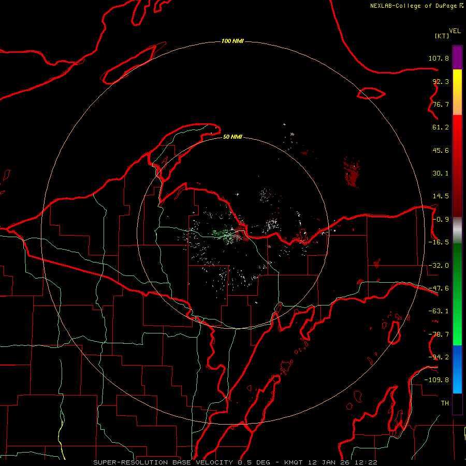Select the -32.0 legend value

click(439, 266)
